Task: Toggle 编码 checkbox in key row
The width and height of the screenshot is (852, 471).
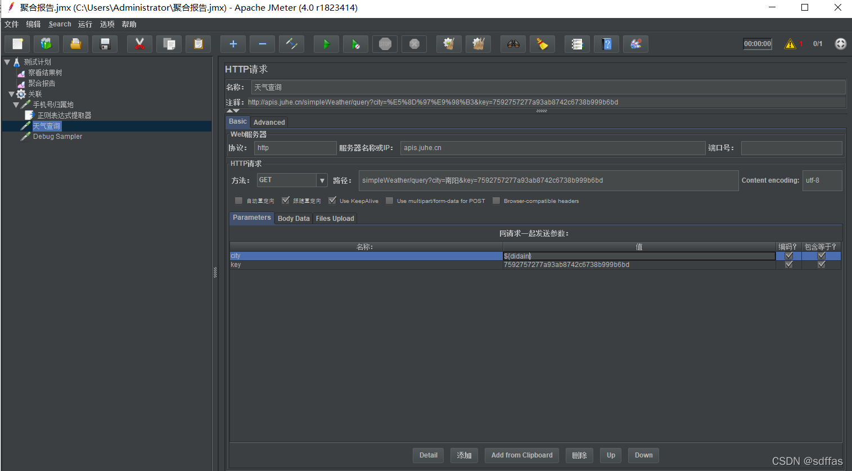Action: (x=789, y=265)
